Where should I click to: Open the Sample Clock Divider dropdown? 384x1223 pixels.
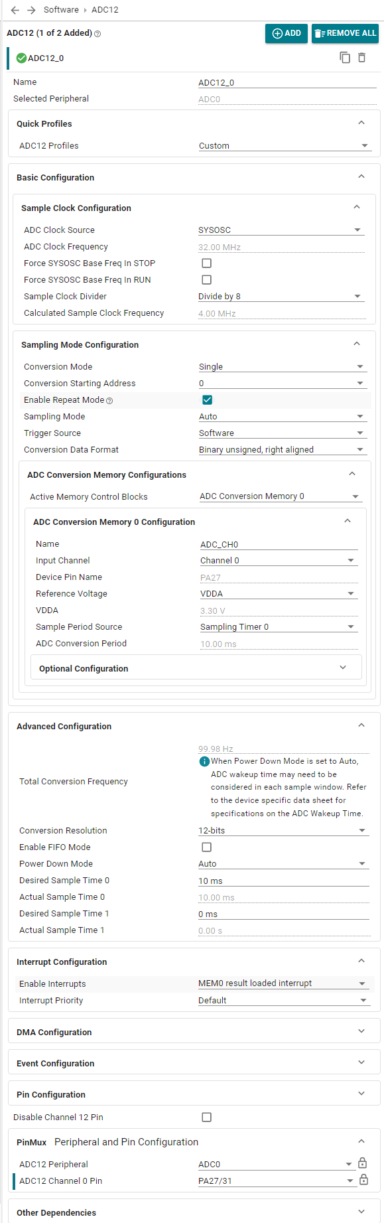click(x=281, y=297)
